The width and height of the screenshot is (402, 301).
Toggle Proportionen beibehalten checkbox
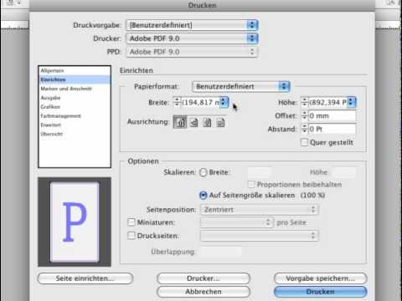tap(251, 184)
